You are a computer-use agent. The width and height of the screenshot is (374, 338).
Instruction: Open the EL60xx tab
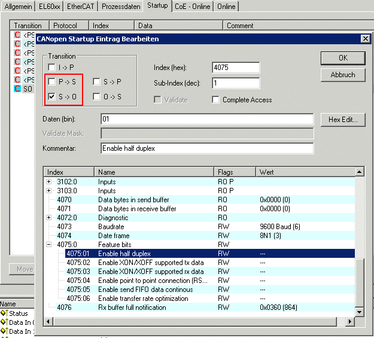(x=50, y=7)
